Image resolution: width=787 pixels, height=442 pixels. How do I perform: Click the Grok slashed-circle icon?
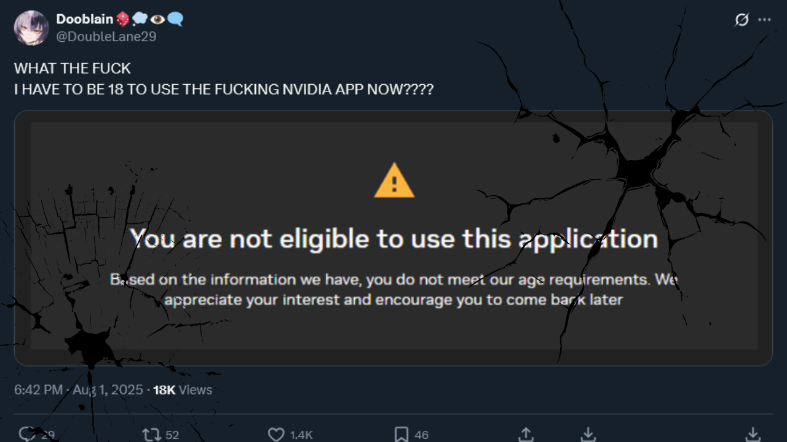tap(742, 20)
